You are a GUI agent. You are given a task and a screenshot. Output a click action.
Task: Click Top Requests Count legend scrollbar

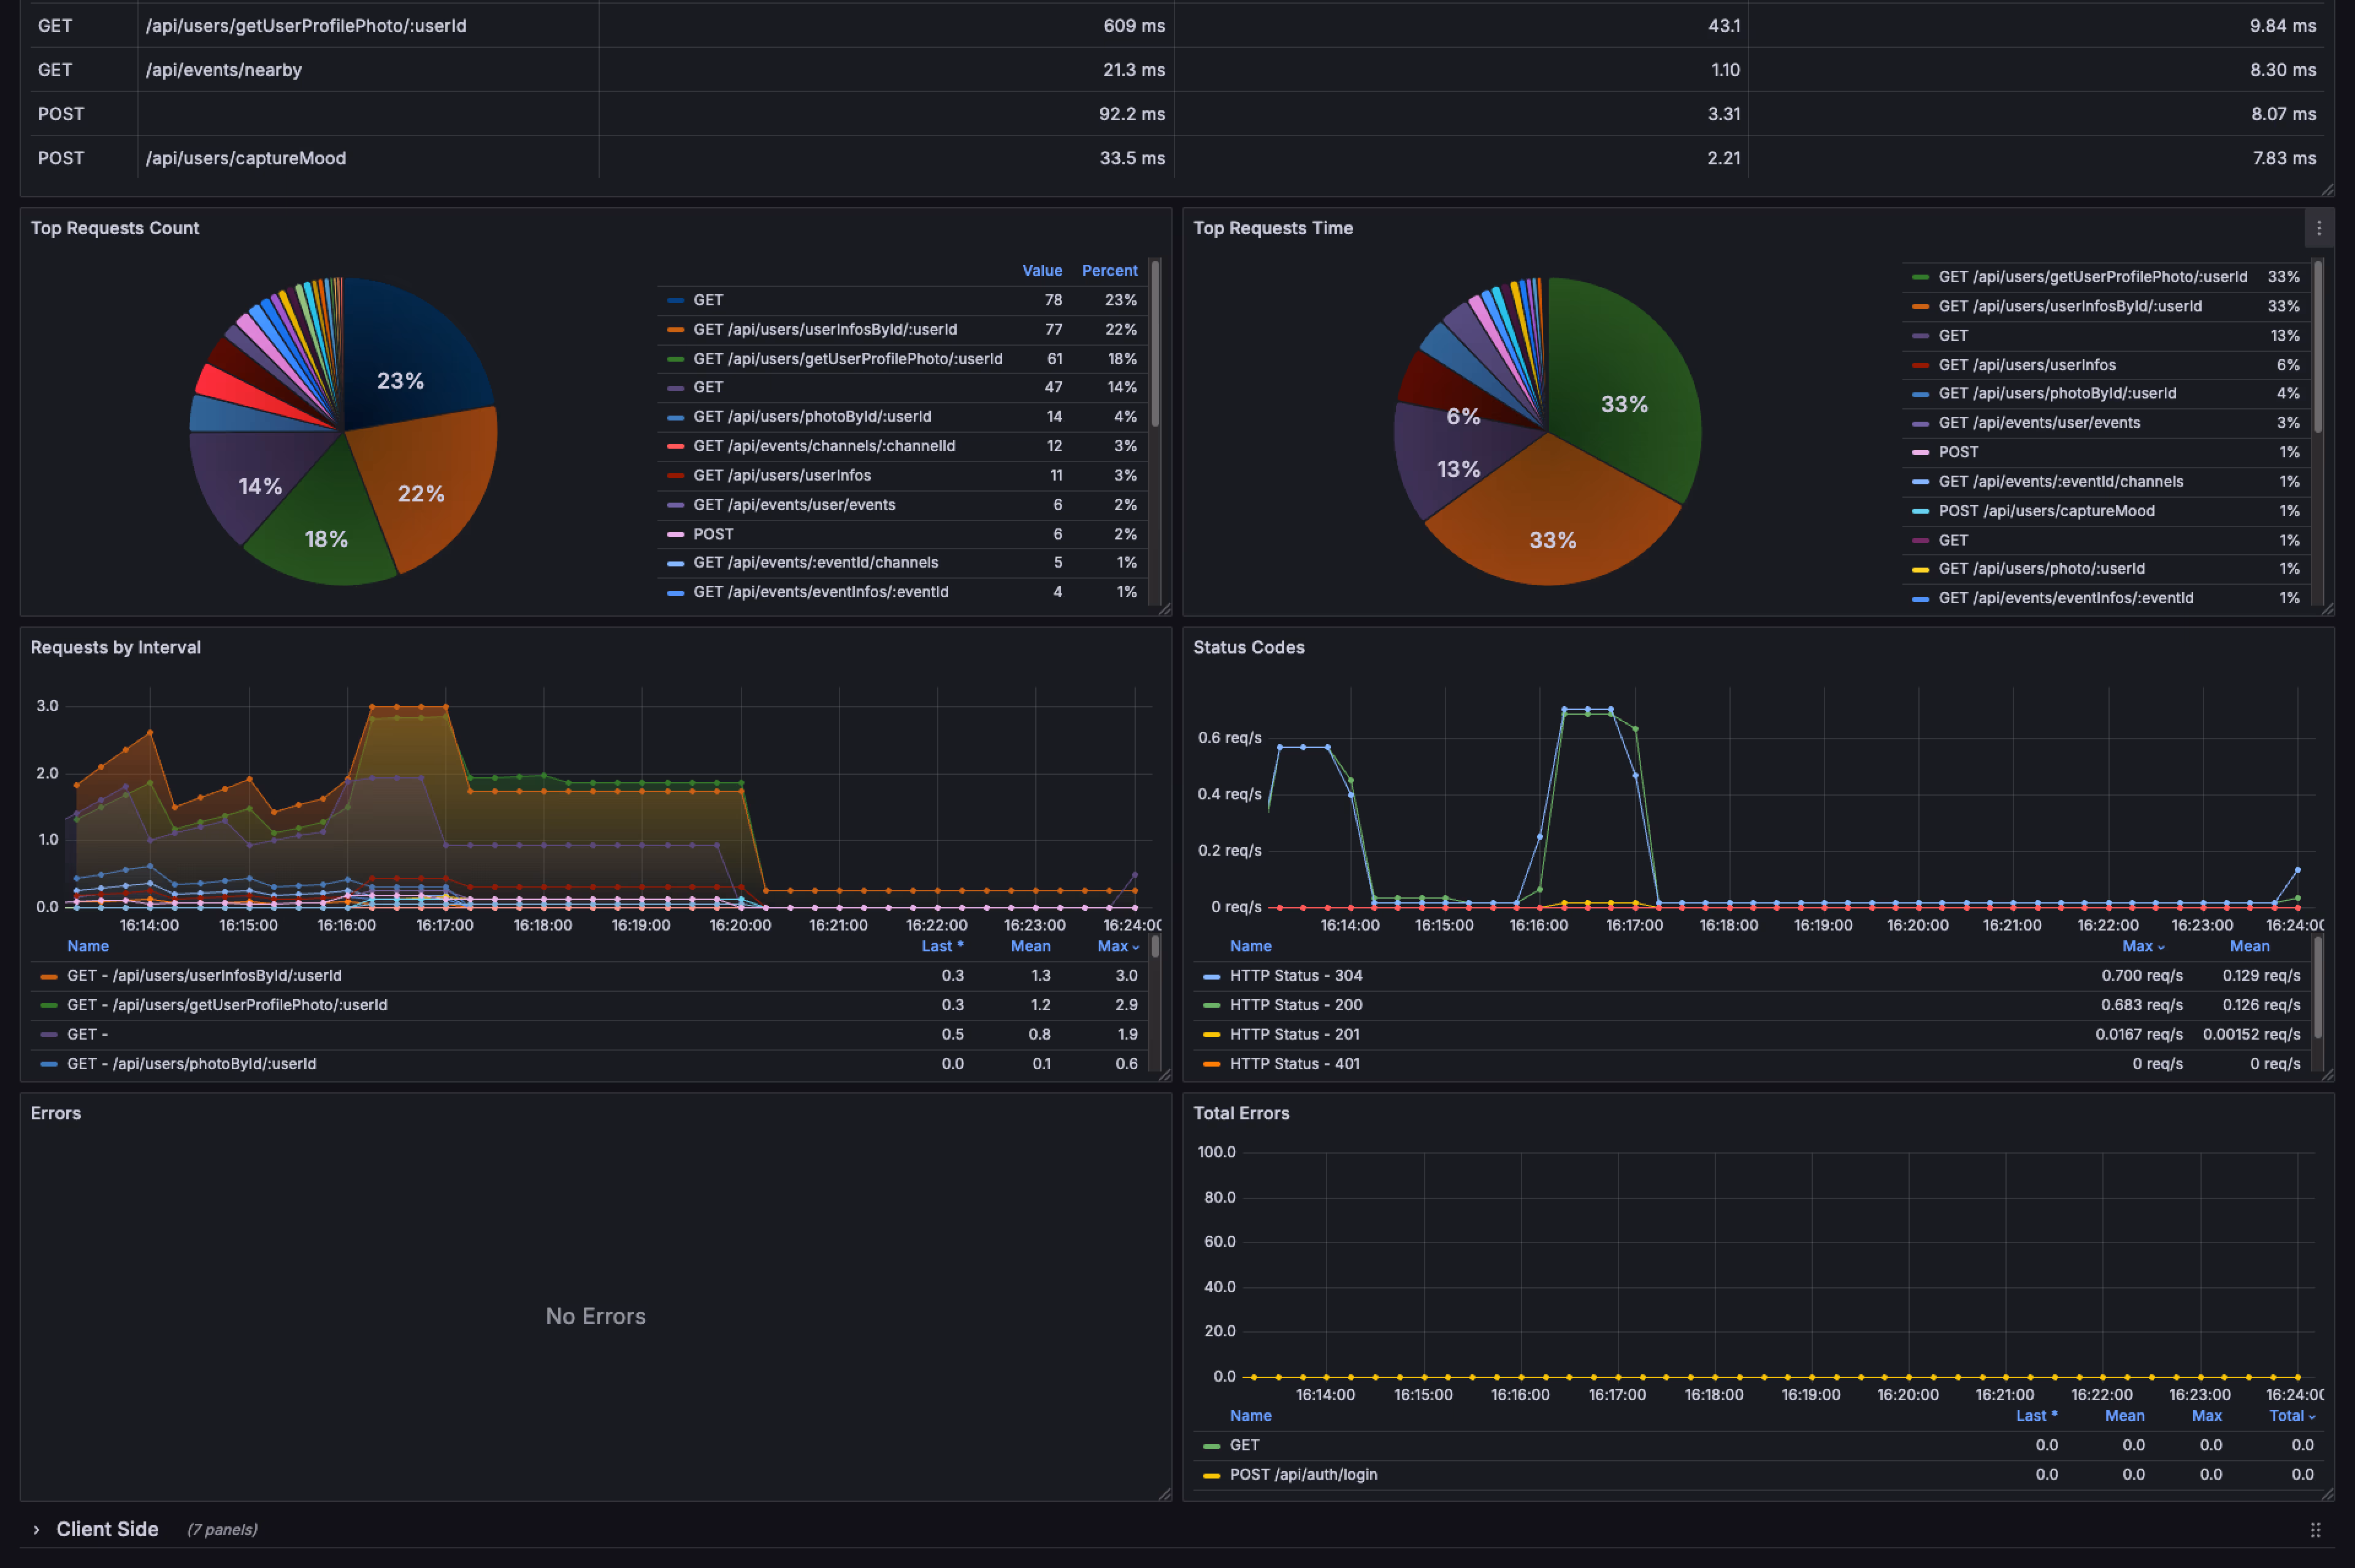(1154, 343)
